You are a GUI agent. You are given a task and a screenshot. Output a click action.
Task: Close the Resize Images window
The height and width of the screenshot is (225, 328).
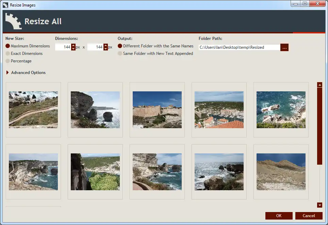tap(317, 3)
